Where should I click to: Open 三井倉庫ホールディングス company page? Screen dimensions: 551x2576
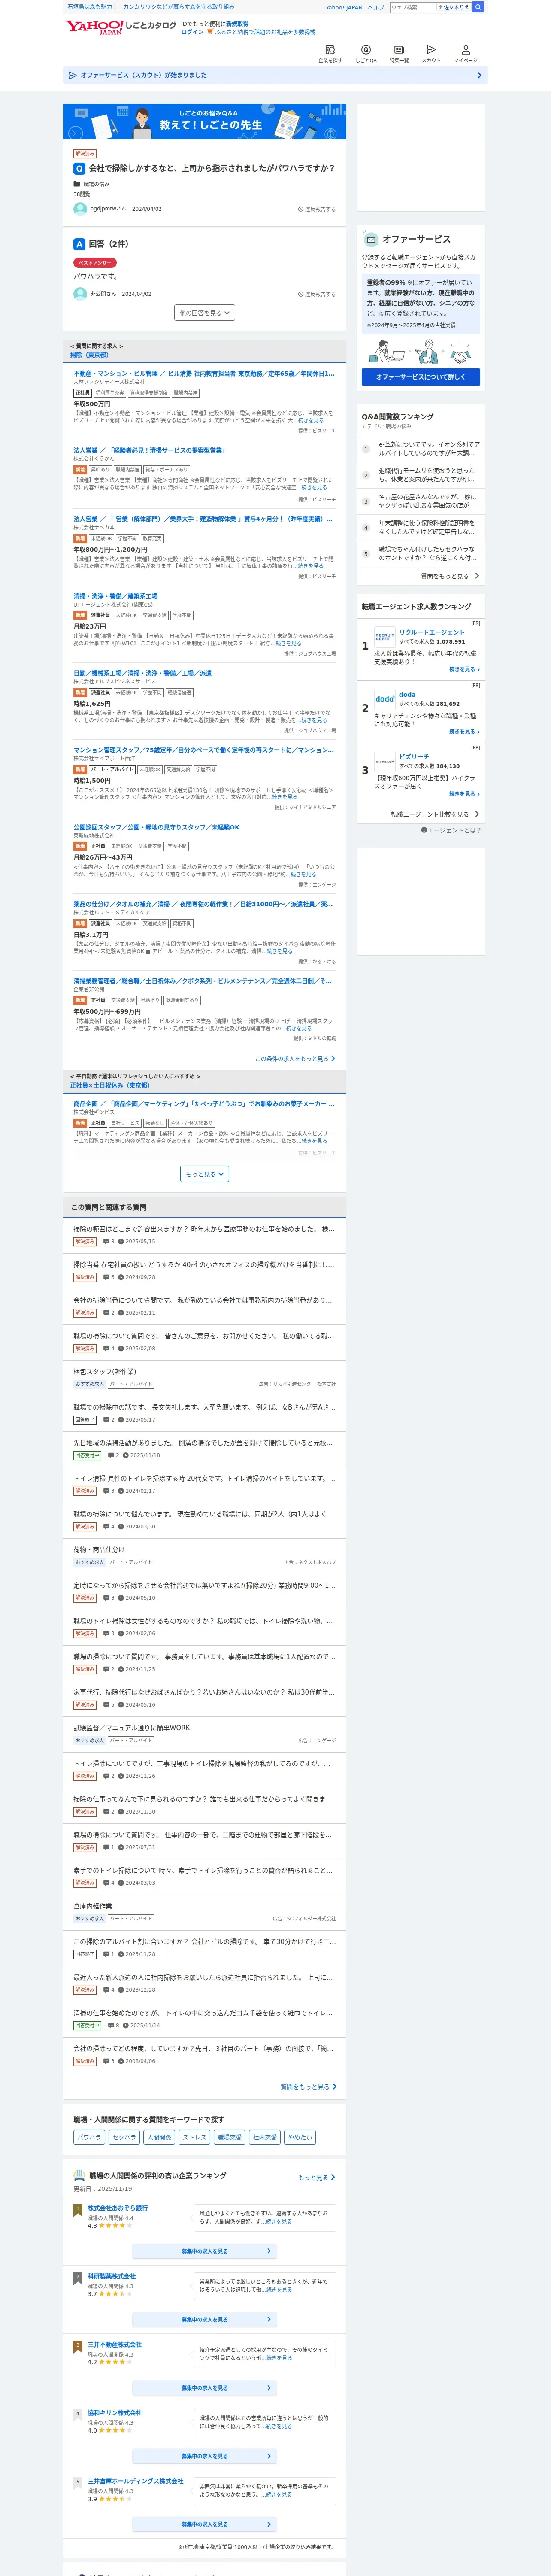135,2481
